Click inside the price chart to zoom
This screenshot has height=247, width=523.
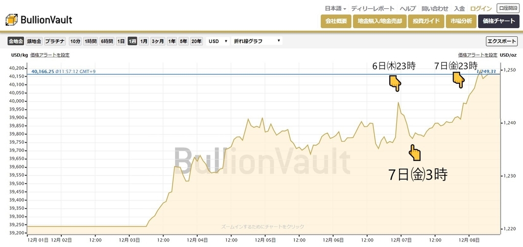[x=264, y=148]
